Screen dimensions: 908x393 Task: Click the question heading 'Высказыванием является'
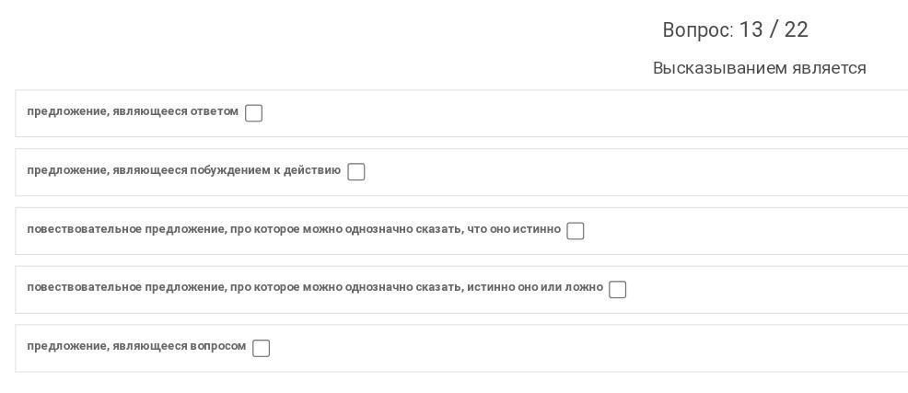click(x=760, y=68)
